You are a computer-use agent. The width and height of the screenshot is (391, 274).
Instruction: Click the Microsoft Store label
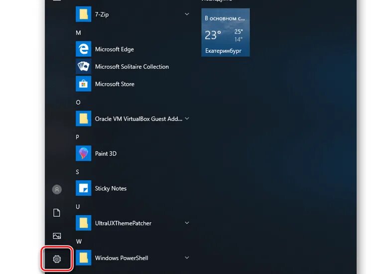click(115, 84)
